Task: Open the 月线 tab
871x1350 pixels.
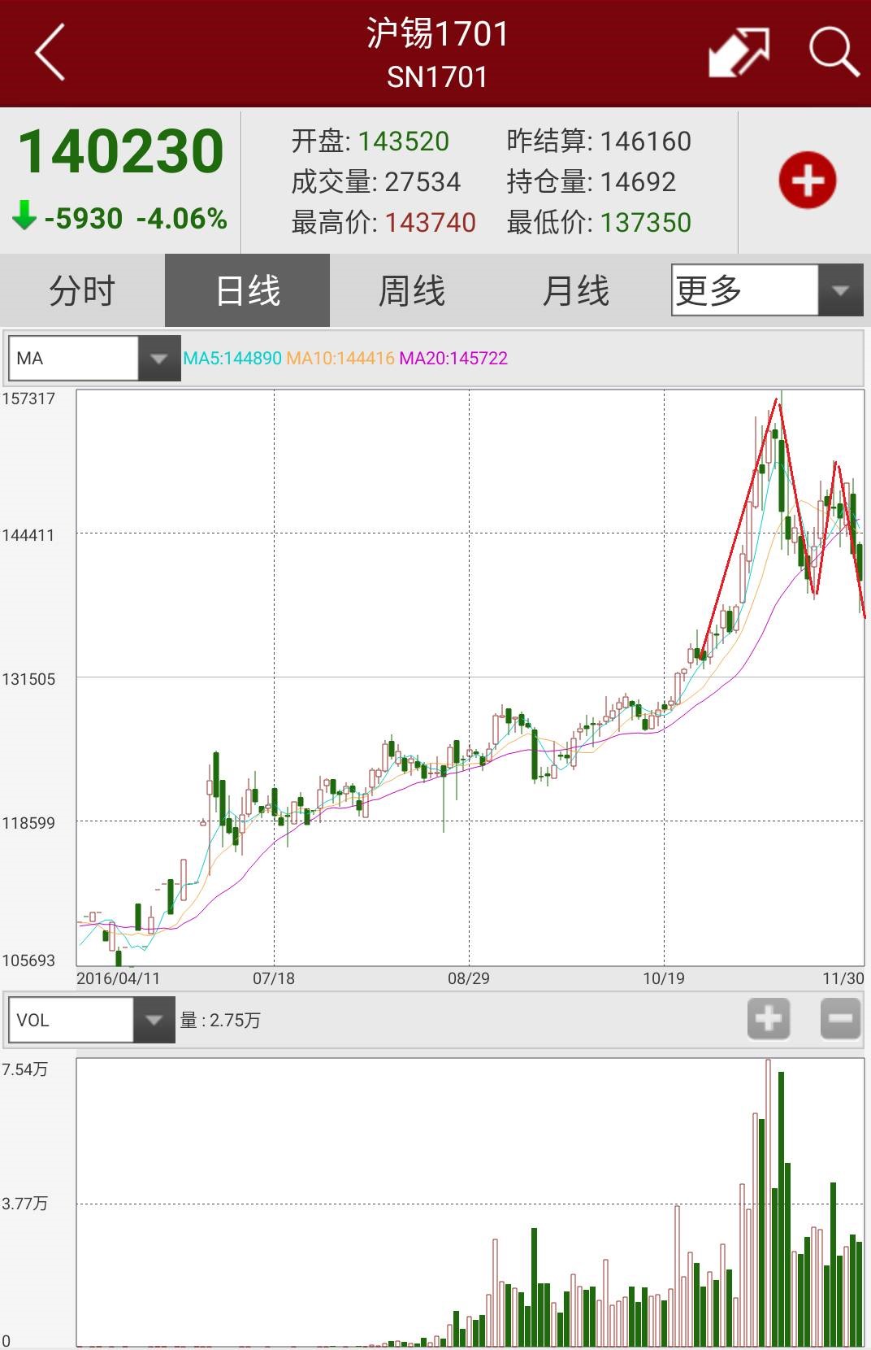Action: click(x=575, y=290)
